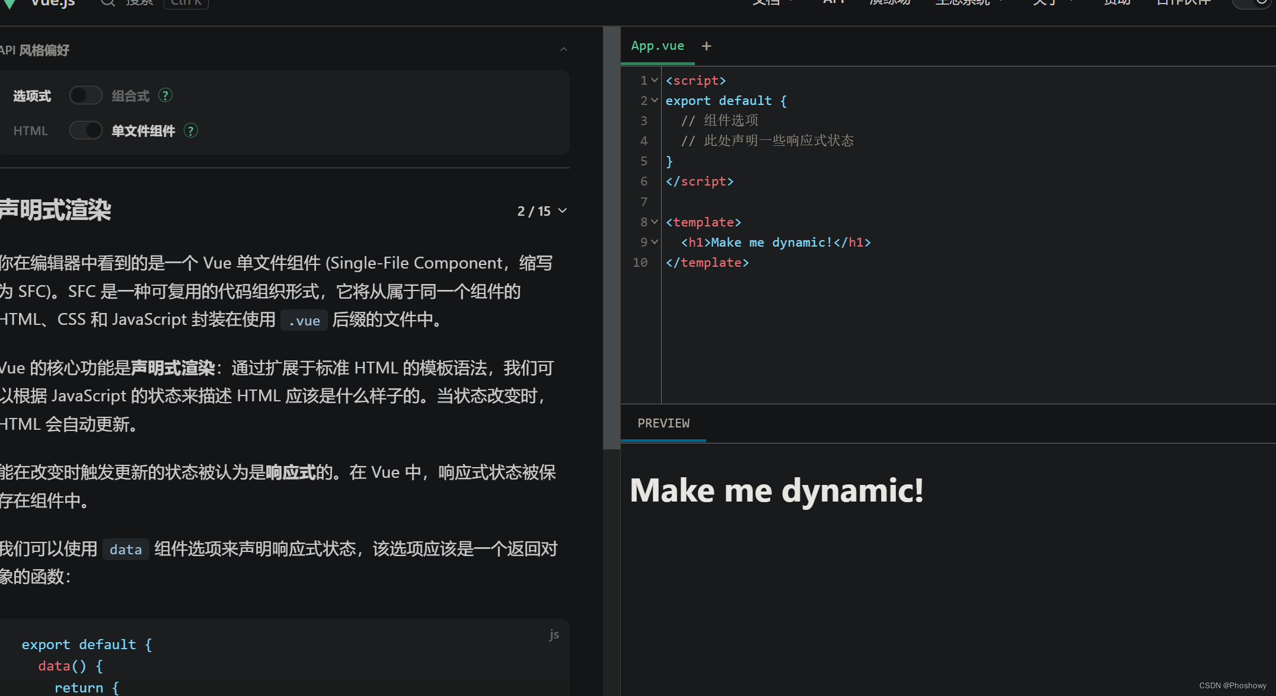Click the h1 Make me dynamic code line
The height and width of the screenshot is (696, 1276).
[x=776, y=242]
